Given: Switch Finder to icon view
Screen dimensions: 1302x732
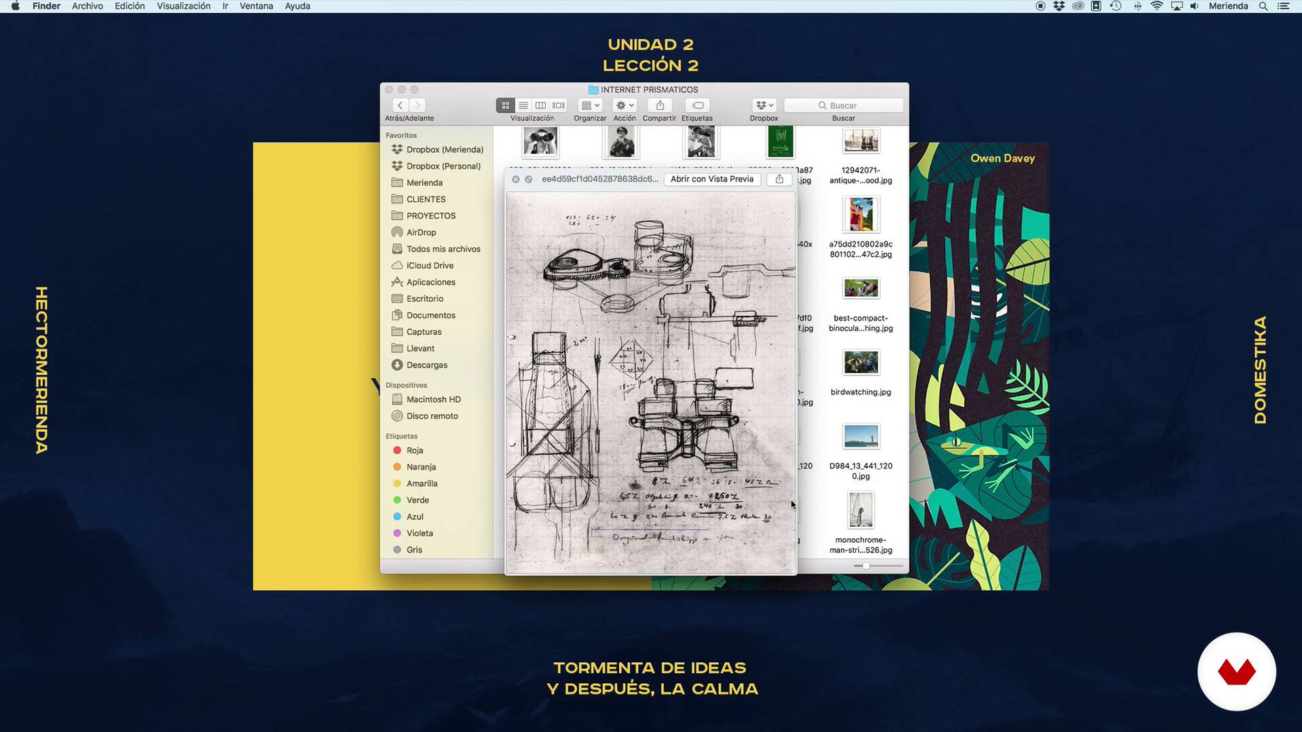Looking at the screenshot, I should pos(505,105).
